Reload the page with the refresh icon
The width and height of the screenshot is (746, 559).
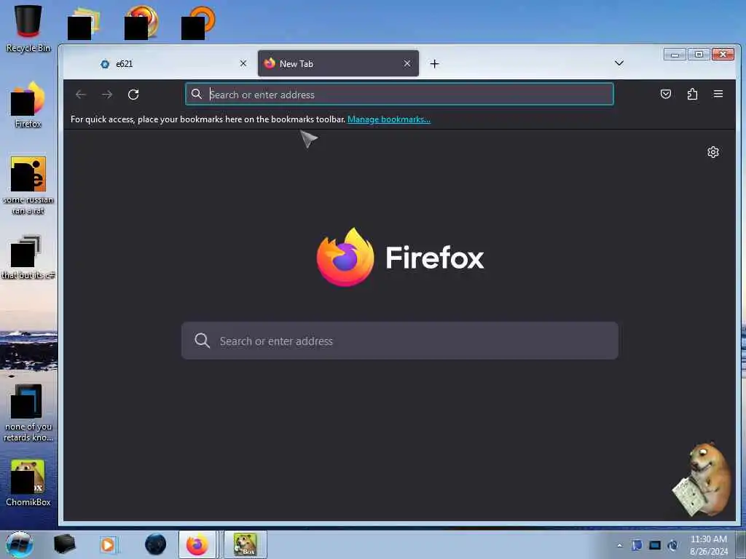(x=133, y=95)
